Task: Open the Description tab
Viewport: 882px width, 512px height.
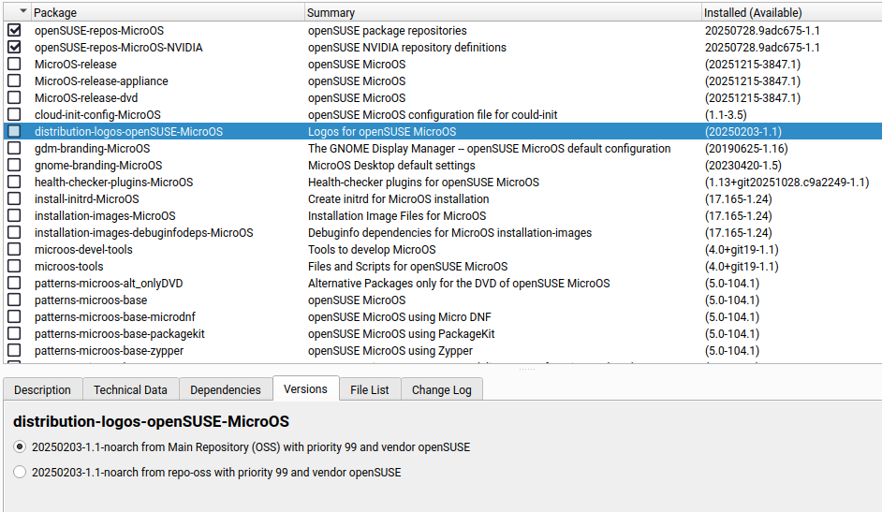Action: coord(42,390)
